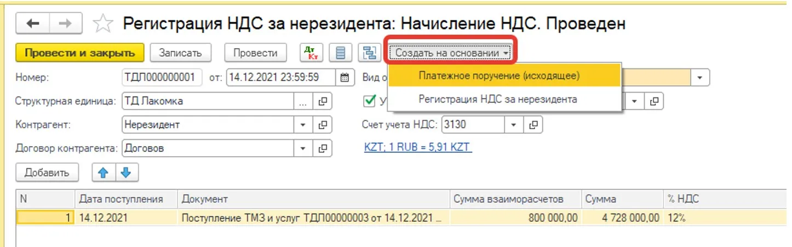This screenshot has width=792, height=247.
Task: Open the document report list icon
Action: pos(341,53)
